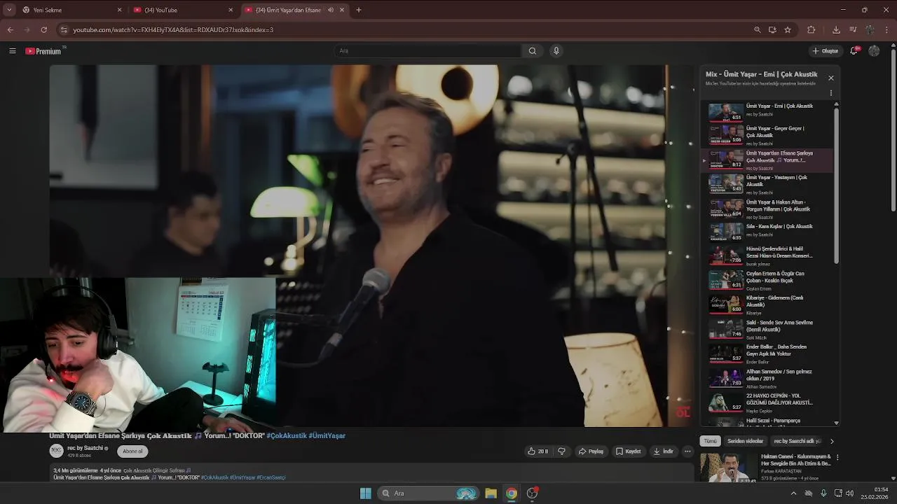The image size is (897, 504).
Task: Open Haktan Canevi recommended video thumbnail
Action: (728, 468)
